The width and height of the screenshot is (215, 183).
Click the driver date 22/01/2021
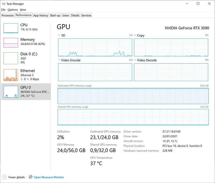[170, 137]
